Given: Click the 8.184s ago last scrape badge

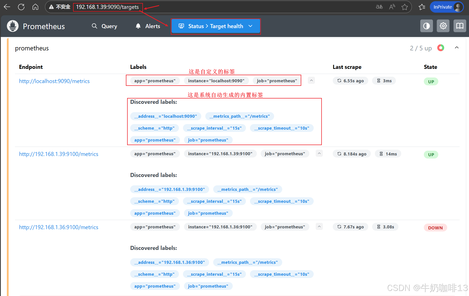Looking at the screenshot, I should [x=352, y=154].
